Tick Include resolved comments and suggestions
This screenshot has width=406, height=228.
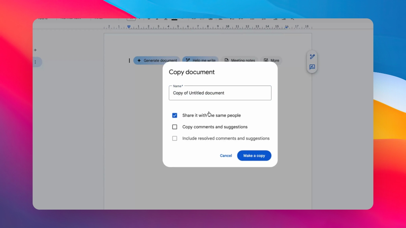point(174,138)
